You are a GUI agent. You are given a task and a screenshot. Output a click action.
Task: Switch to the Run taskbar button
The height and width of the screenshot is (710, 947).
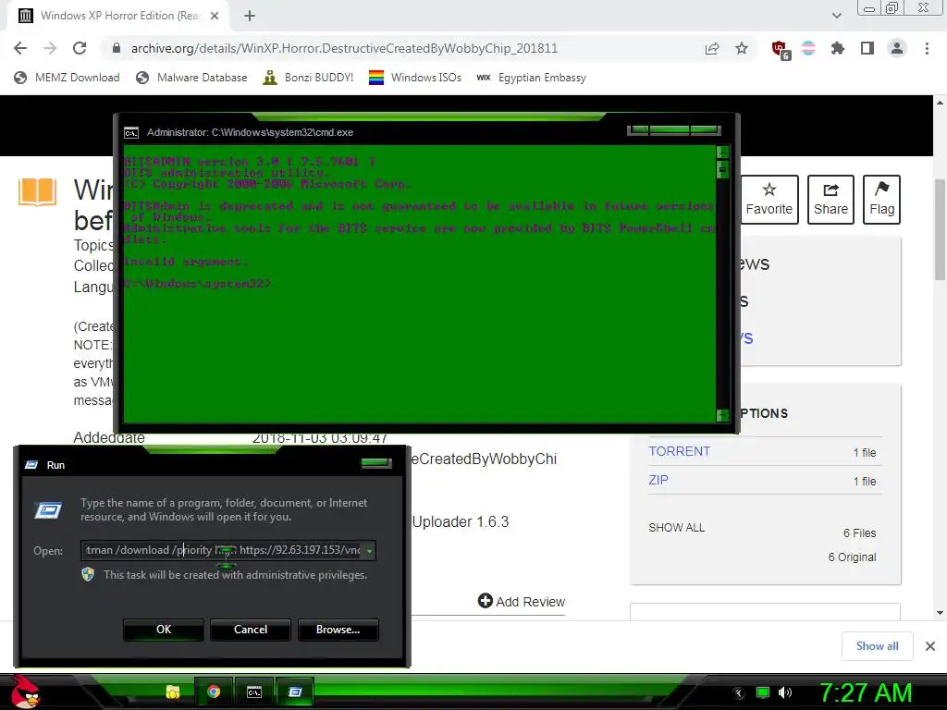pos(295,692)
